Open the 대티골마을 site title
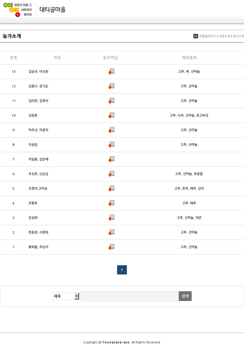The height and width of the screenshot is (360, 244). click(x=53, y=9)
